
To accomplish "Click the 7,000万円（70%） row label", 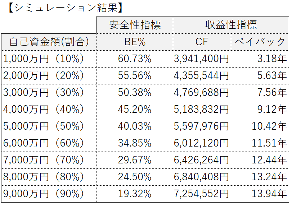I will pos(44,160).
